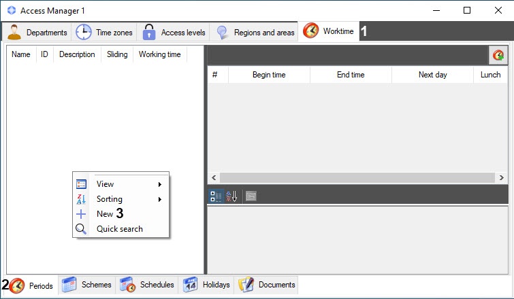
Task: Click the Periods clock icon
Action: coord(17,285)
